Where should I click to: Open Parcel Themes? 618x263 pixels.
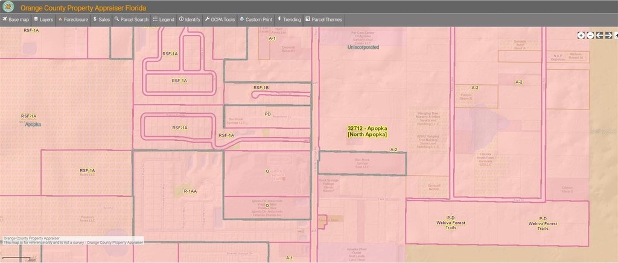pos(323,19)
